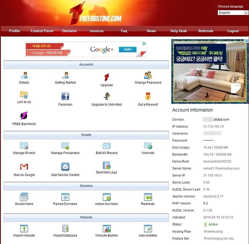Go to the Profile menu item

15,31
